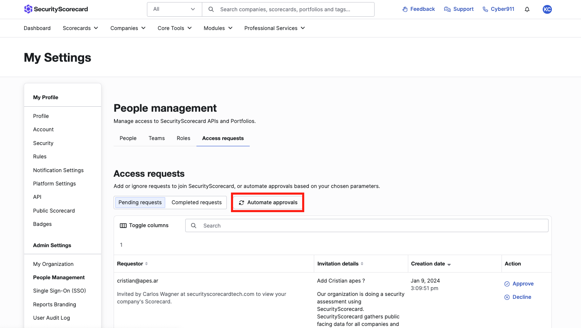
Task: Open Platform Settings in sidebar
Action: (x=55, y=184)
